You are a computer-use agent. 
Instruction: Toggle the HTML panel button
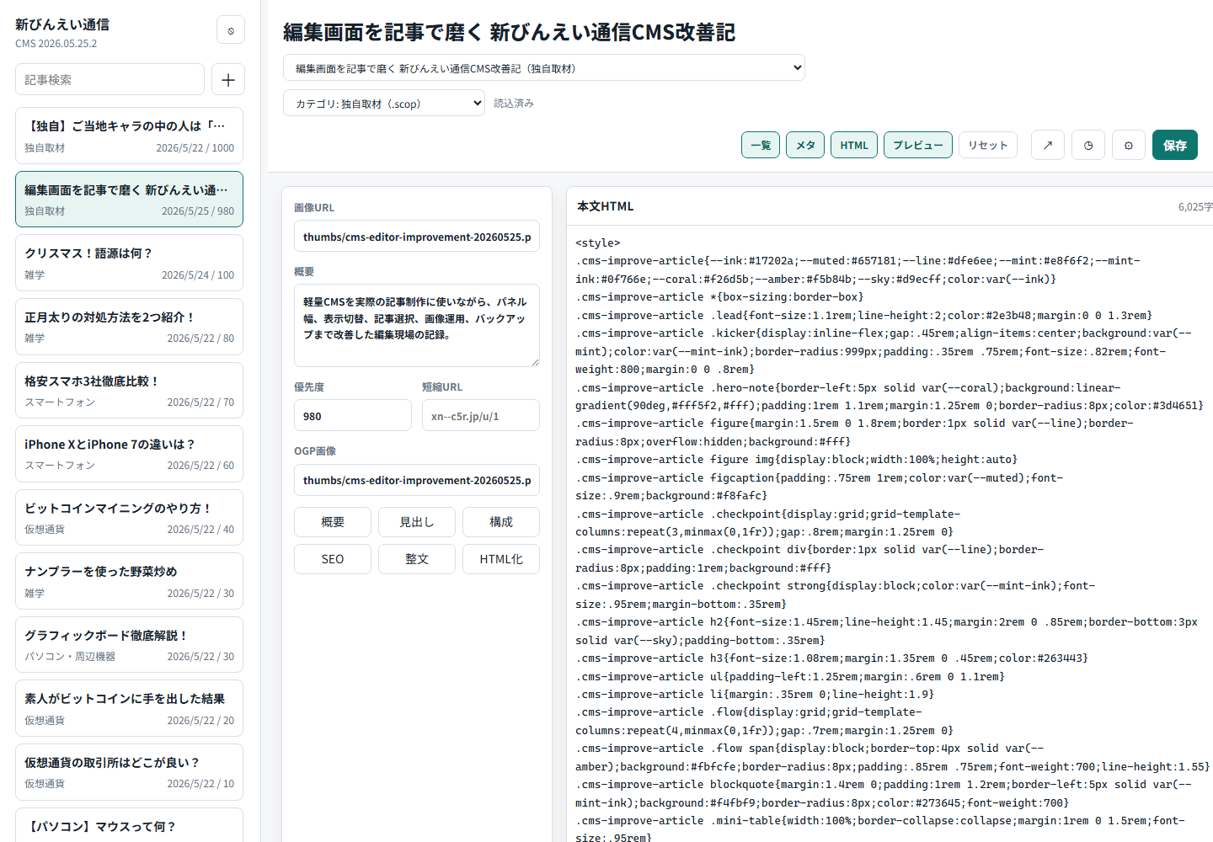tap(854, 145)
